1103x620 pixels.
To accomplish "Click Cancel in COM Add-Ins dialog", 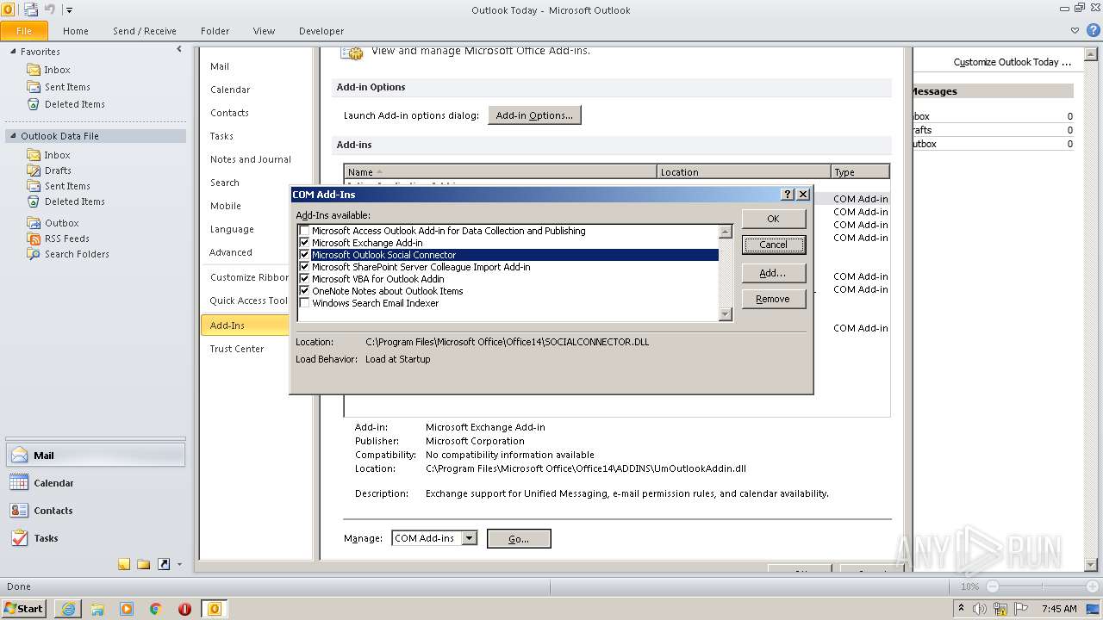I will [773, 245].
